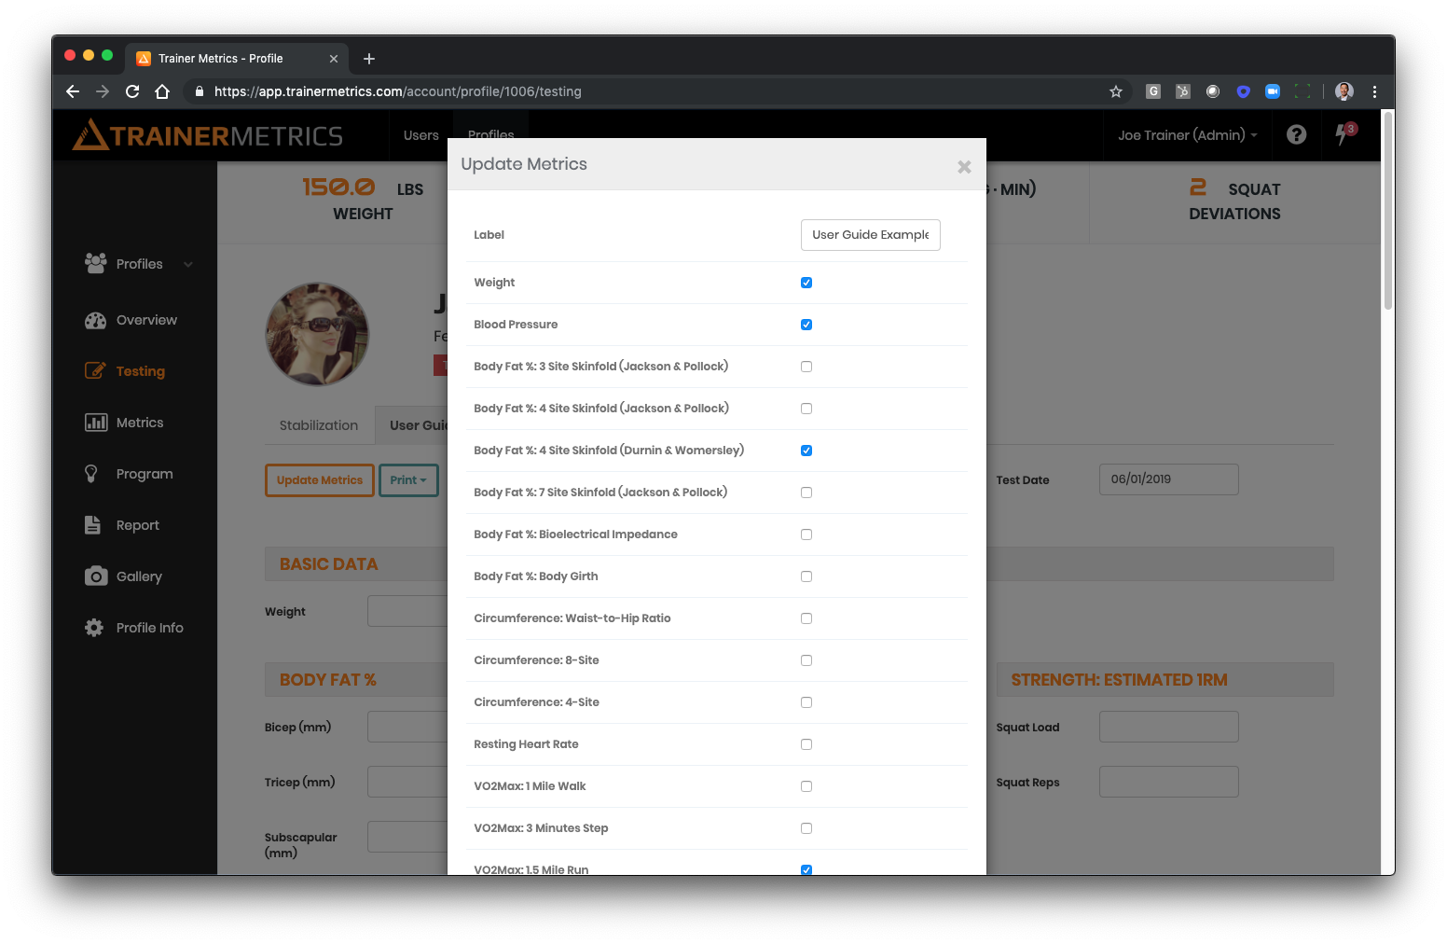Uncheck the Blood Pressure checkbox
The height and width of the screenshot is (944, 1447).
(806, 325)
